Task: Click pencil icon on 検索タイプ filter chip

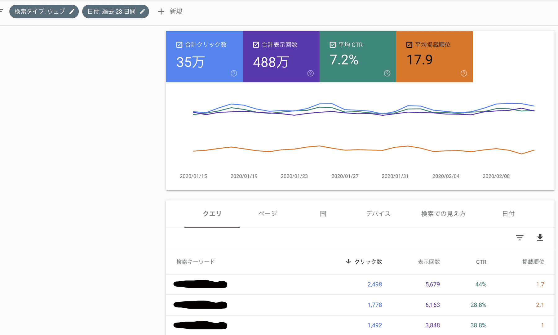Action: tap(72, 11)
